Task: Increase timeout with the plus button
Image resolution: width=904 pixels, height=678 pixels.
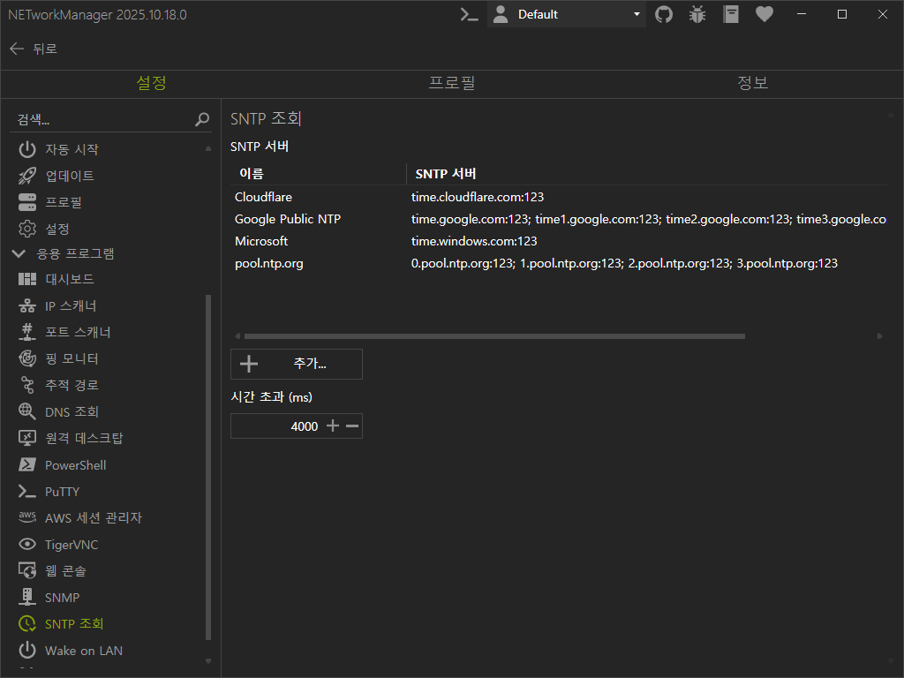Action: coord(333,426)
